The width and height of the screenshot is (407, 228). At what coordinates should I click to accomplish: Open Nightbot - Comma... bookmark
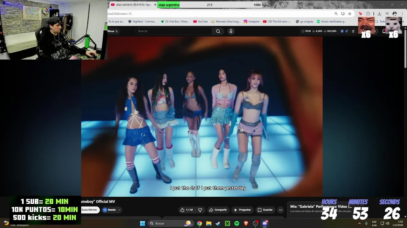pyautogui.click(x=142, y=22)
